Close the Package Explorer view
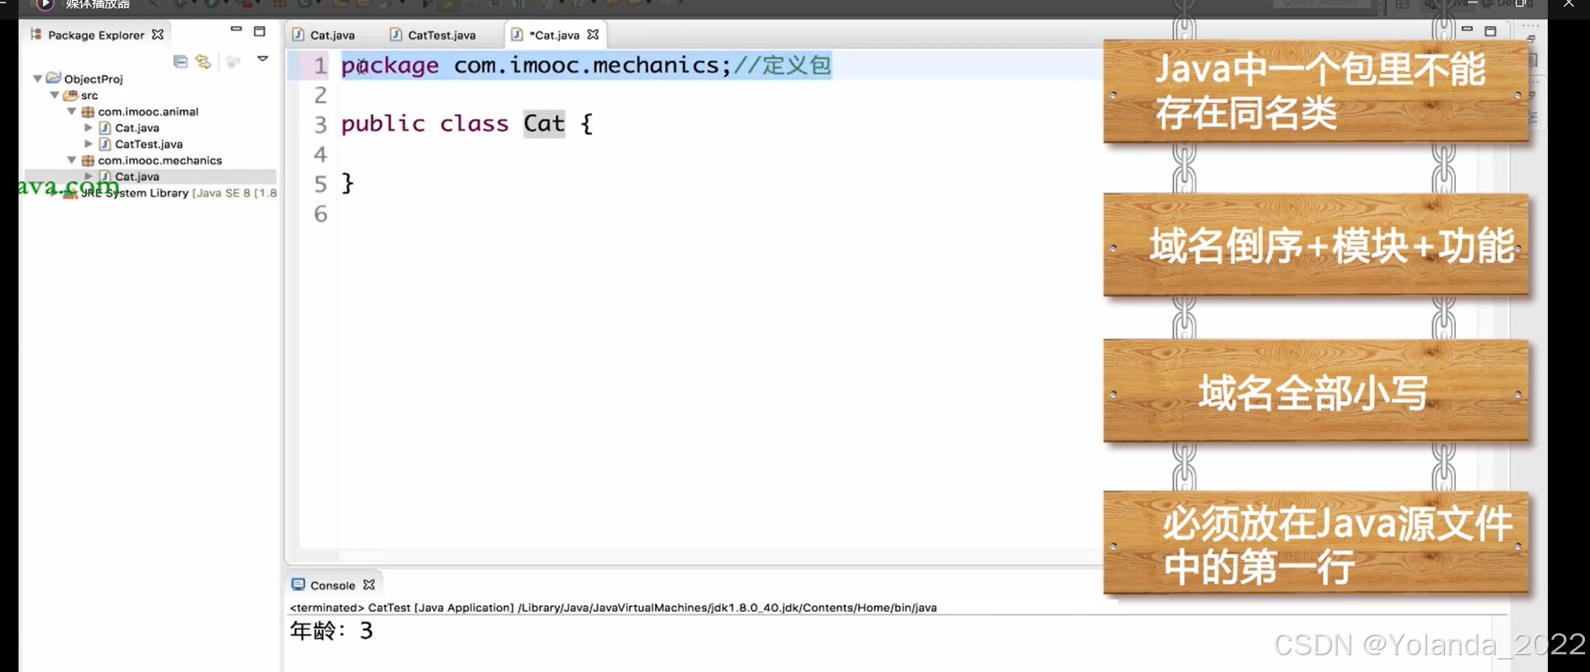 click(158, 35)
